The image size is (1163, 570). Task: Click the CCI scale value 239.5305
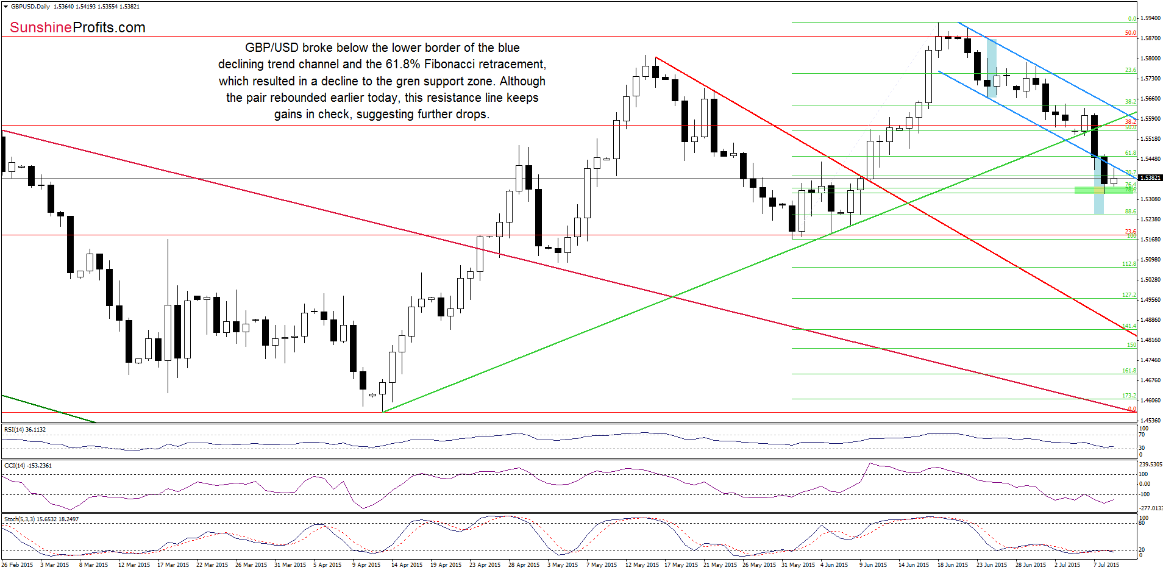point(1151,465)
